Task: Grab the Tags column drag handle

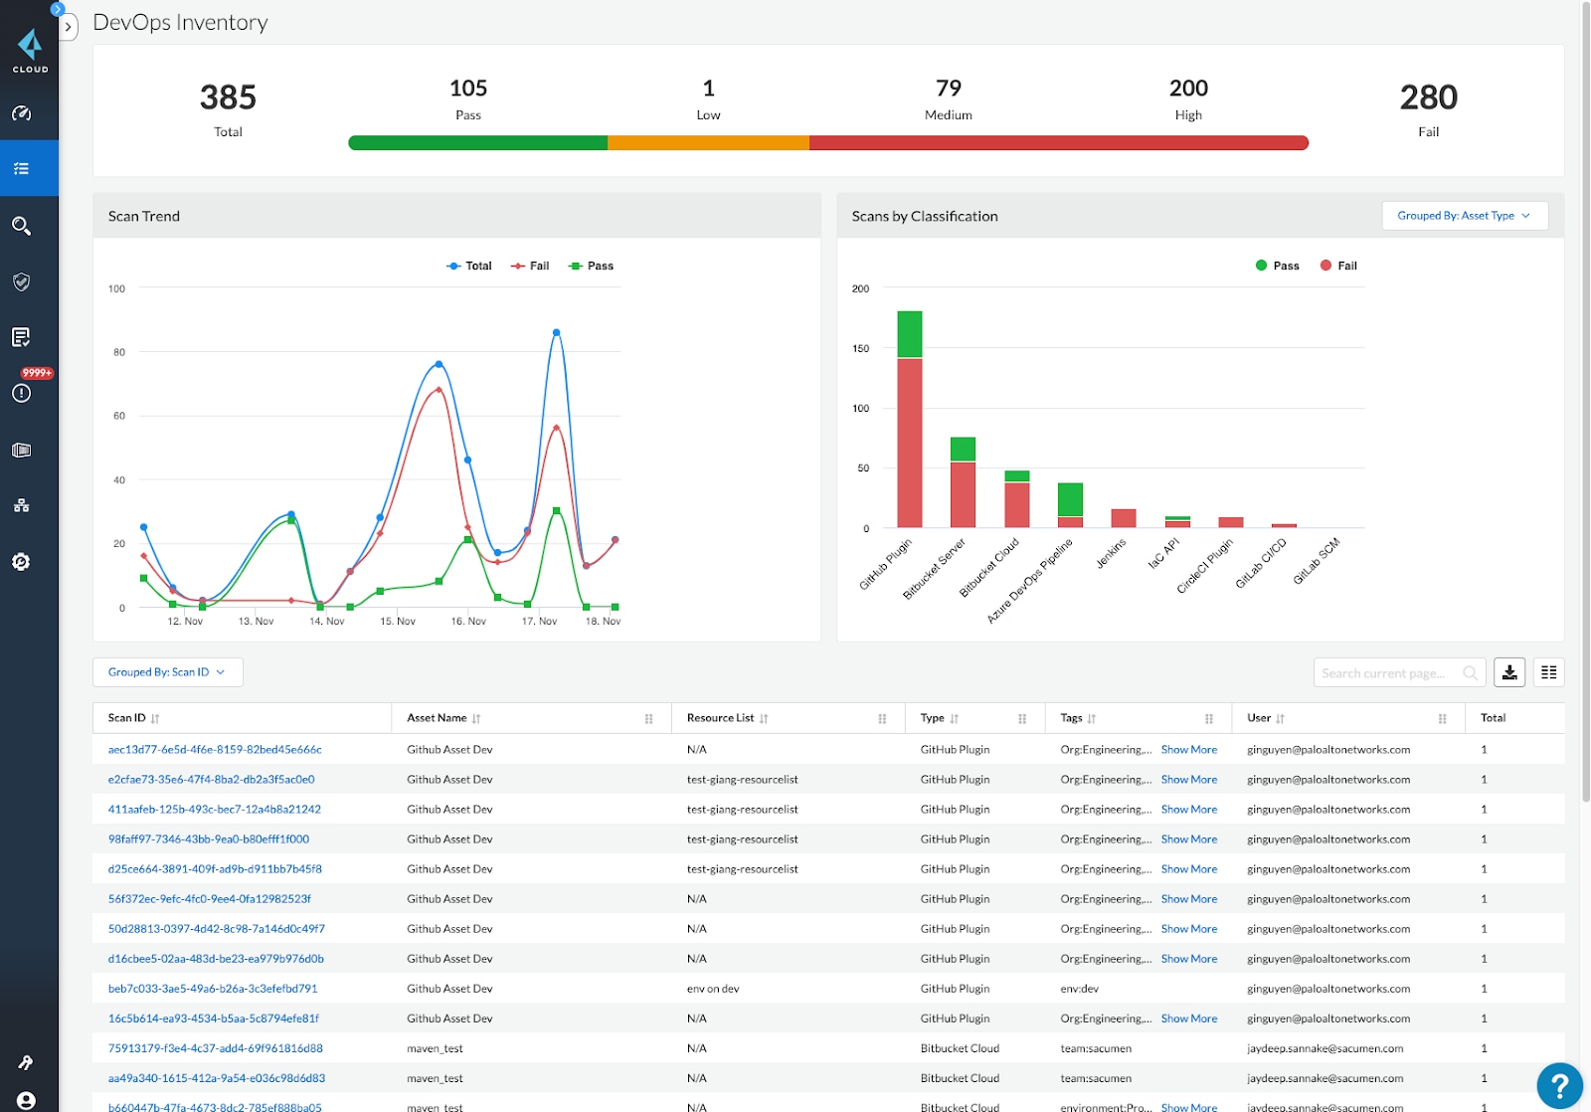Action: pyautogui.click(x=1209, y=718)
